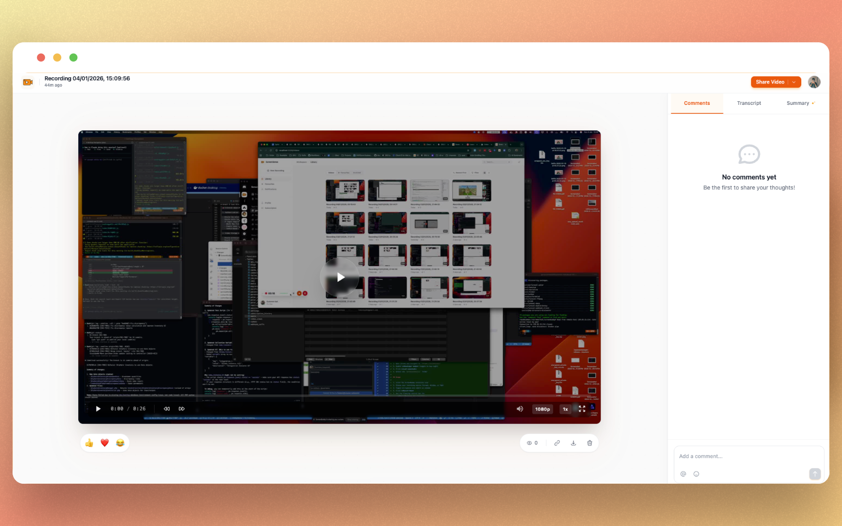Enter fullscreen playback mode
The image size is (842, 526).
point(582,409)
